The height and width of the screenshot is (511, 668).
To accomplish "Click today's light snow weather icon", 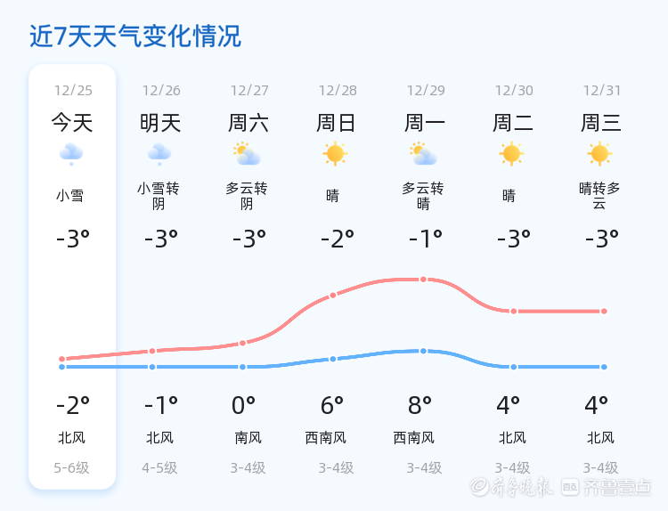I will pos(72,154).
